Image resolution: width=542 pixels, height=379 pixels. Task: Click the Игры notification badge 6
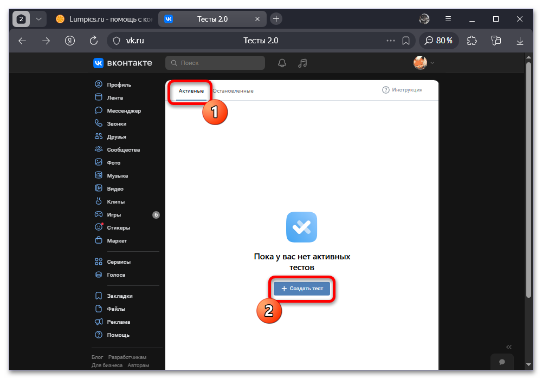pyautogui.click(x=156, y=215)
